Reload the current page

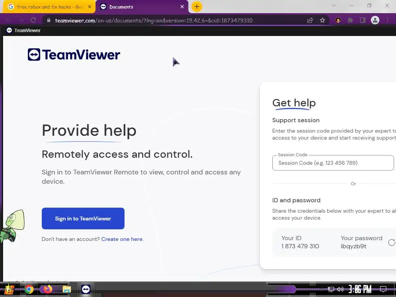(x=33, y=20)
